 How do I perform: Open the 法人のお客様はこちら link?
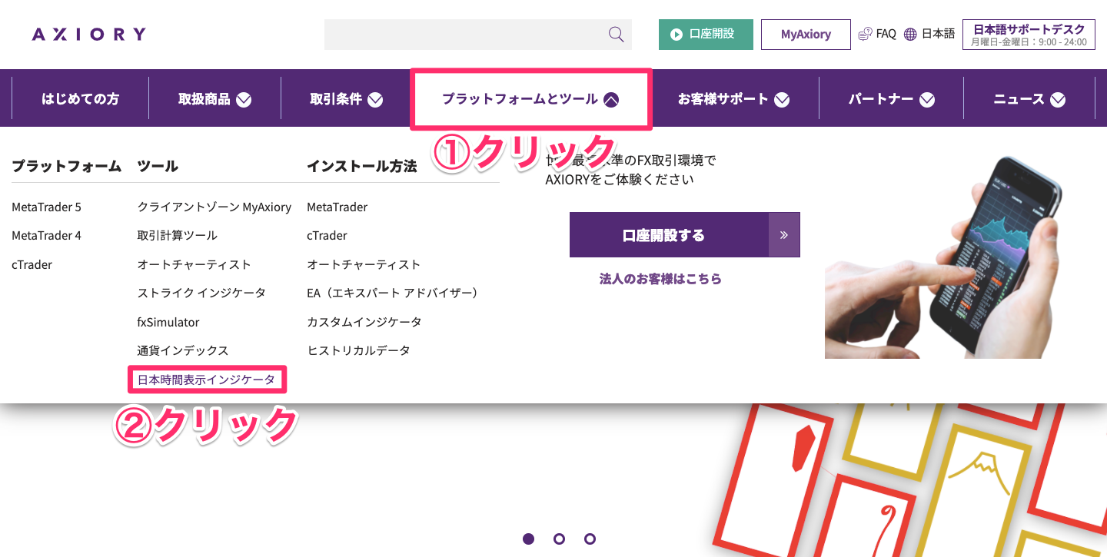[660, 279]
